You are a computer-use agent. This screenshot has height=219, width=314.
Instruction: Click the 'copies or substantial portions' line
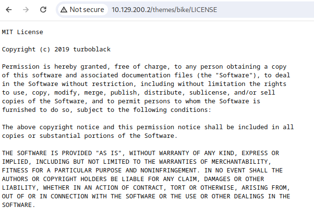pos(89,136)
